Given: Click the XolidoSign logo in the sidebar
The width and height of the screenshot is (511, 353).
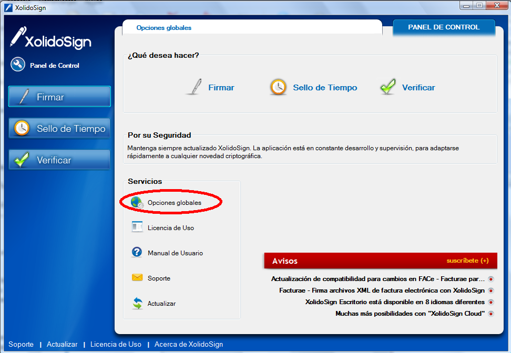Looking at the screenshot, I should click(51, 38).
